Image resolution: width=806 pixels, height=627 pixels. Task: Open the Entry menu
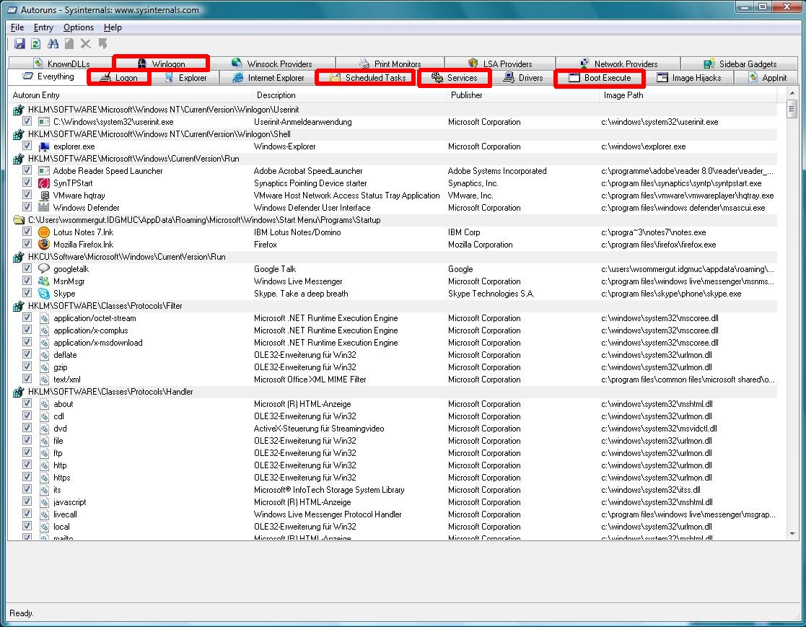(x=44, y=27)
